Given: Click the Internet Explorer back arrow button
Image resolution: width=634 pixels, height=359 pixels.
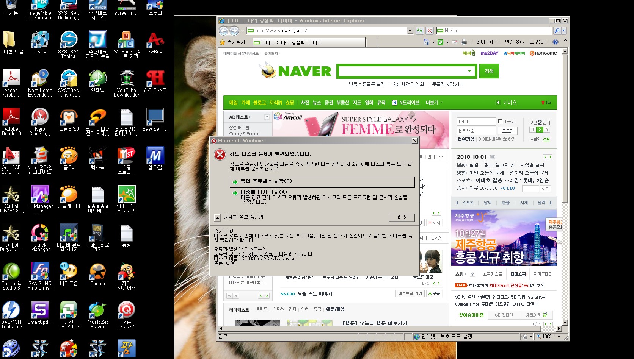Looking at the screenshot, I should (224, 31).
